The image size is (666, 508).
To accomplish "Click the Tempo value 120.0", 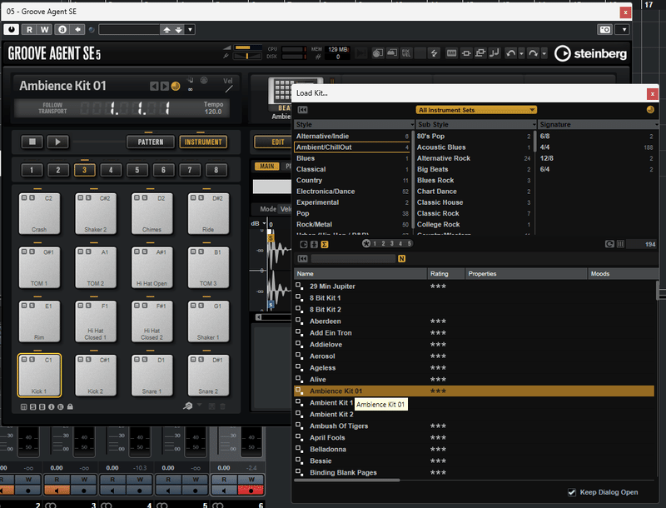I will point(213,112).
